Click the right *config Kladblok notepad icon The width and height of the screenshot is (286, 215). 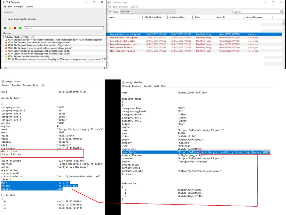pos(123,82)
